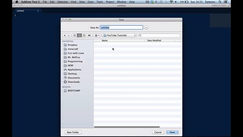Image resolution: width=243 pixels, height=137 pixels.
Task: Click the Save button in the dialog
Action: pos(172,132)
